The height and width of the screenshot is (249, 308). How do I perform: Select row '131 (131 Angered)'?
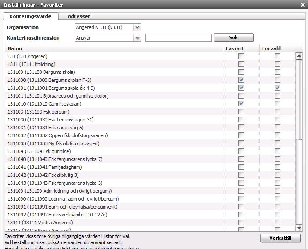coord(150,56)
